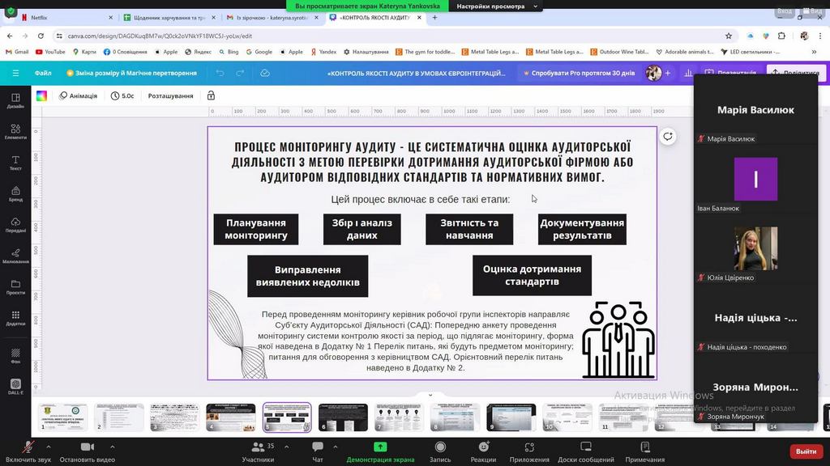The image size is (830, 466).
Task: Open Zoom Реакции reactions panel
Action: [483, 451]
